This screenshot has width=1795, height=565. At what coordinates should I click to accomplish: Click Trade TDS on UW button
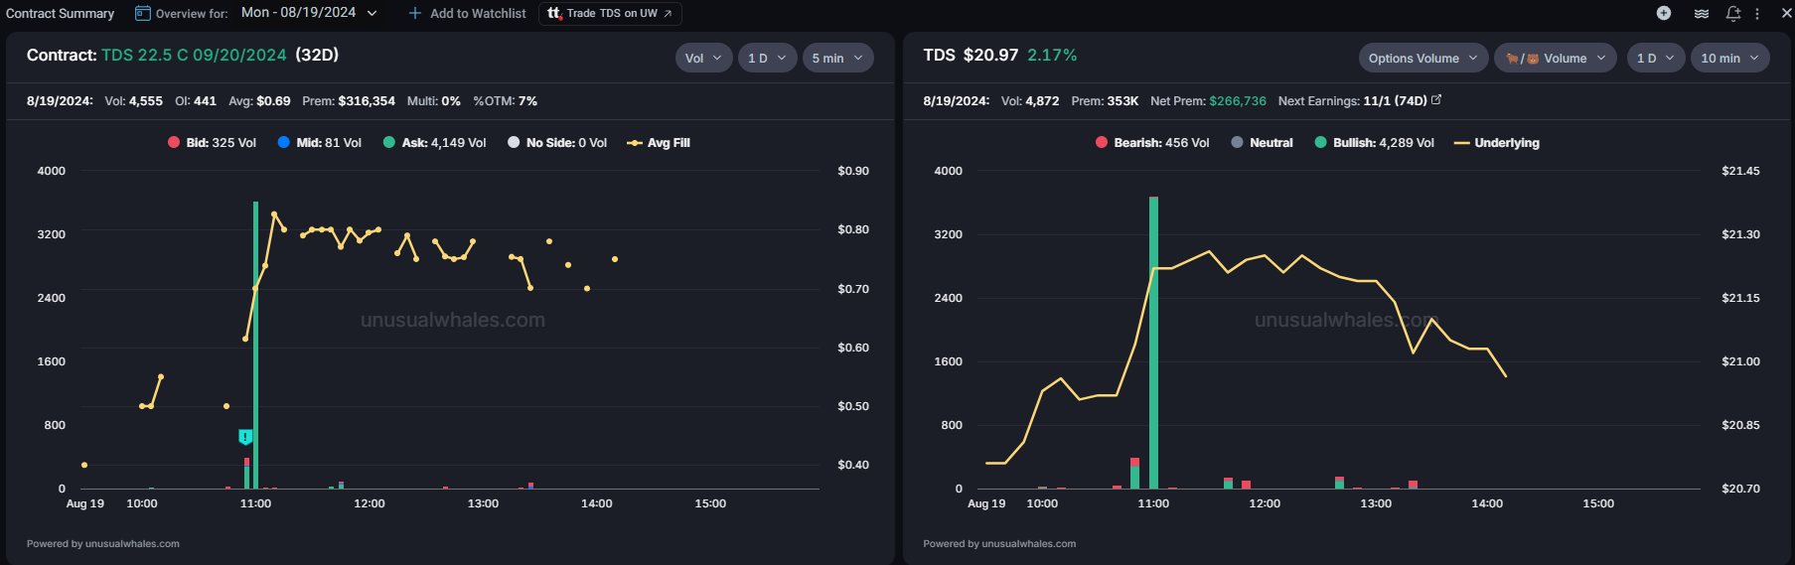click(610, 13)
